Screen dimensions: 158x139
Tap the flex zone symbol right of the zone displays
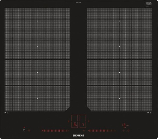tap(89, 121)
